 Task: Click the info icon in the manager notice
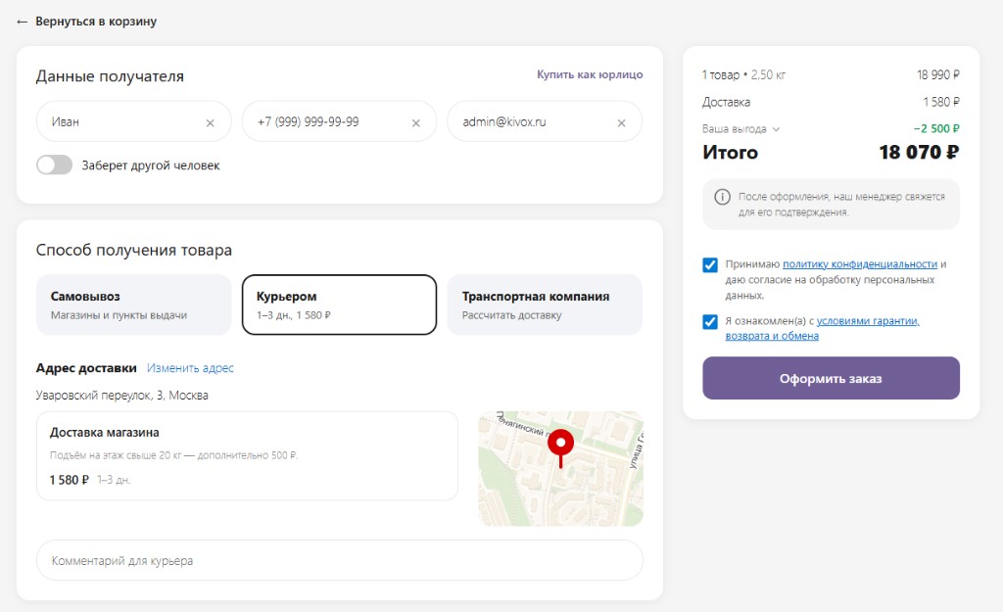[x=722, y=197]
